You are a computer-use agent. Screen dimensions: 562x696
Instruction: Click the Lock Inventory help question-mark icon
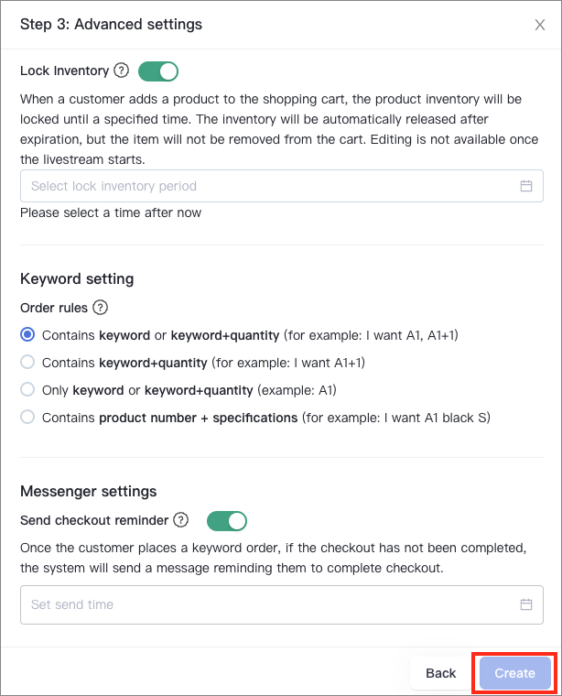[x=121, y=71]
